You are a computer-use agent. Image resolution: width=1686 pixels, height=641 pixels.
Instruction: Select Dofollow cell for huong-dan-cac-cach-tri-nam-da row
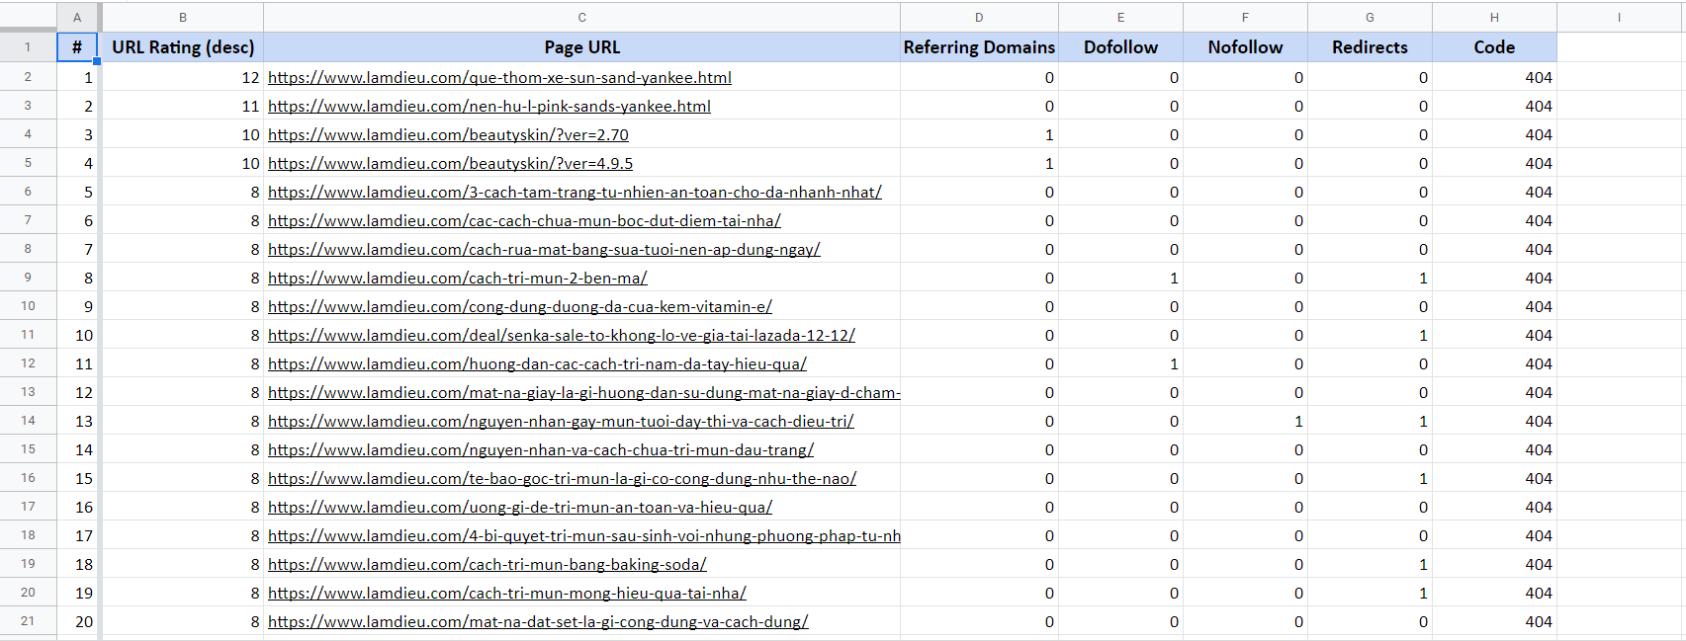(x=1120, y=363)
